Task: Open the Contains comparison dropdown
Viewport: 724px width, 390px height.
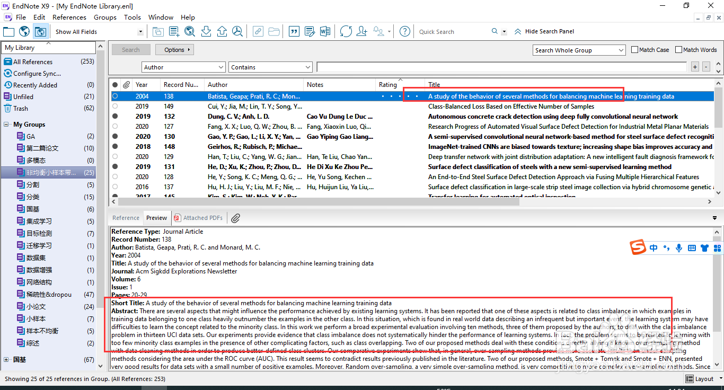Action: click(x=271, y=67)
